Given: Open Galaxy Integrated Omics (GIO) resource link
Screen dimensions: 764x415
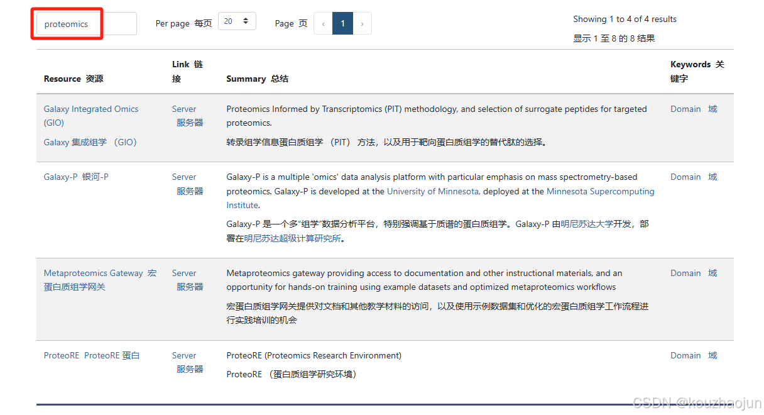Looking at the screenshot, I should pyautogui.click(x=91, y=116).
